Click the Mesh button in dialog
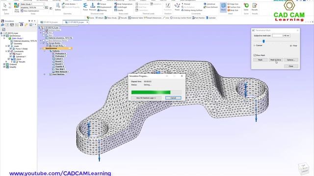The image size is (314, 176). tap(260, 60)
